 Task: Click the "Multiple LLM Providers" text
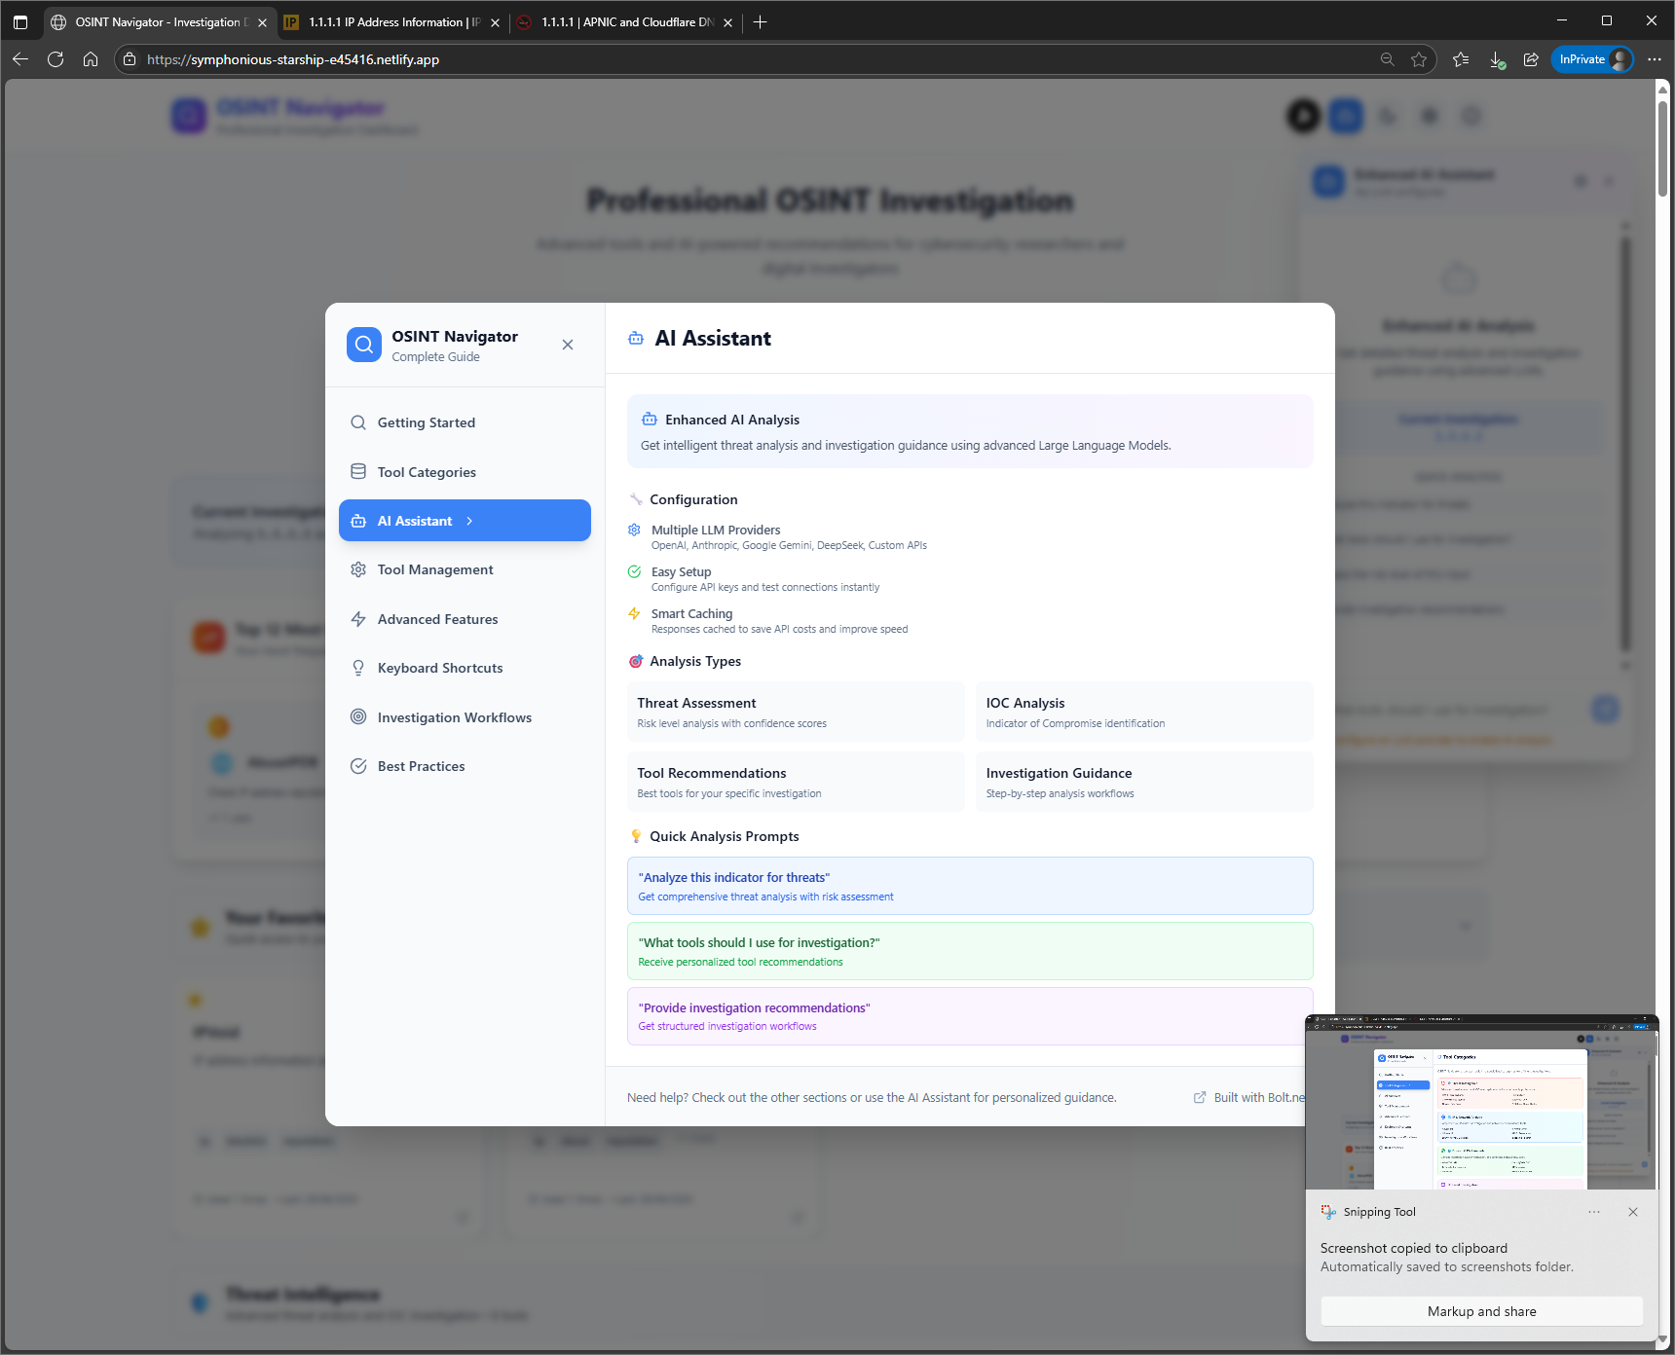[716, 530]
